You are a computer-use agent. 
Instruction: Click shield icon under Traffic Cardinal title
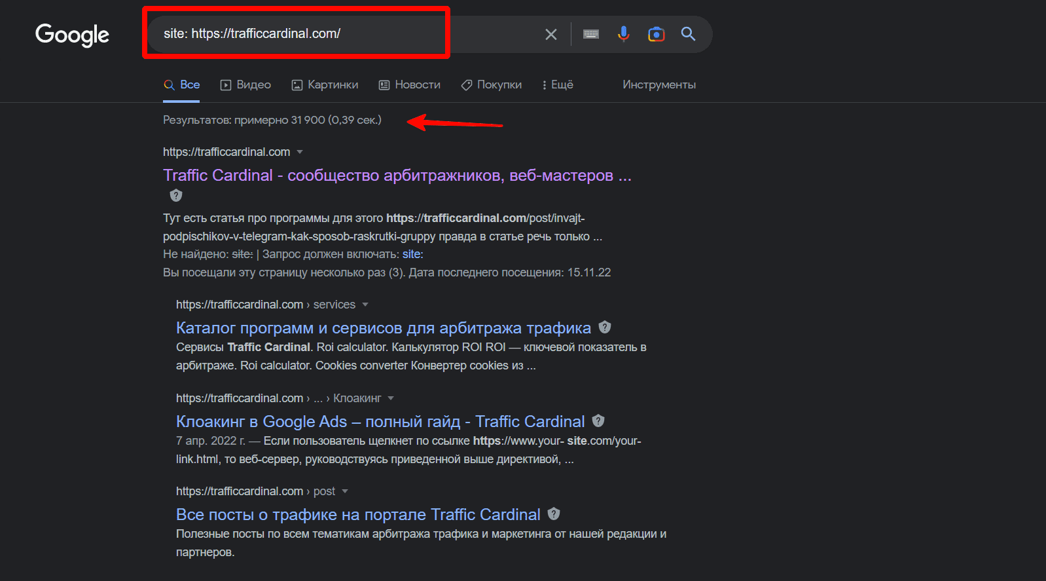click(x=176, y=195)
